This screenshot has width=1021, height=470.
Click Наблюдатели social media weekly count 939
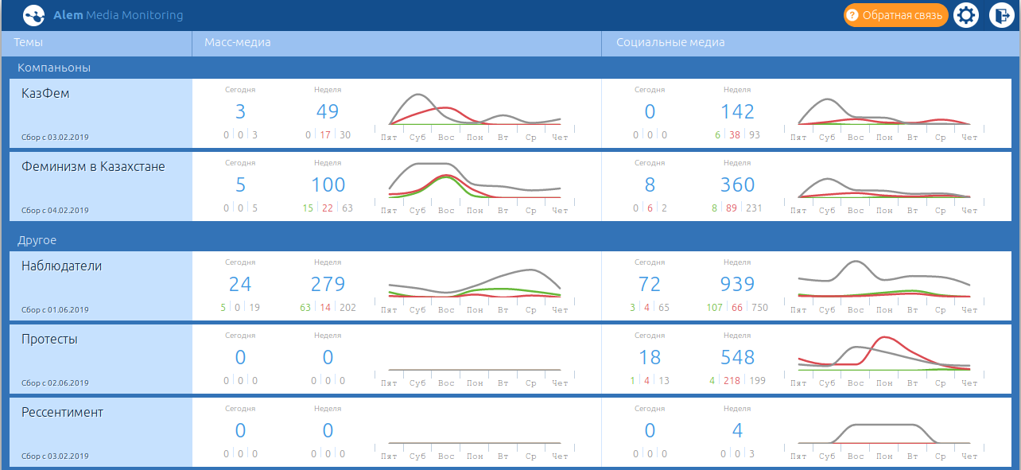737,285
